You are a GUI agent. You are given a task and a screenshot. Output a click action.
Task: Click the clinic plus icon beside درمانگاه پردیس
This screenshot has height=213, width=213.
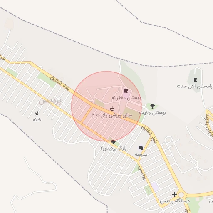coord(174,194)
